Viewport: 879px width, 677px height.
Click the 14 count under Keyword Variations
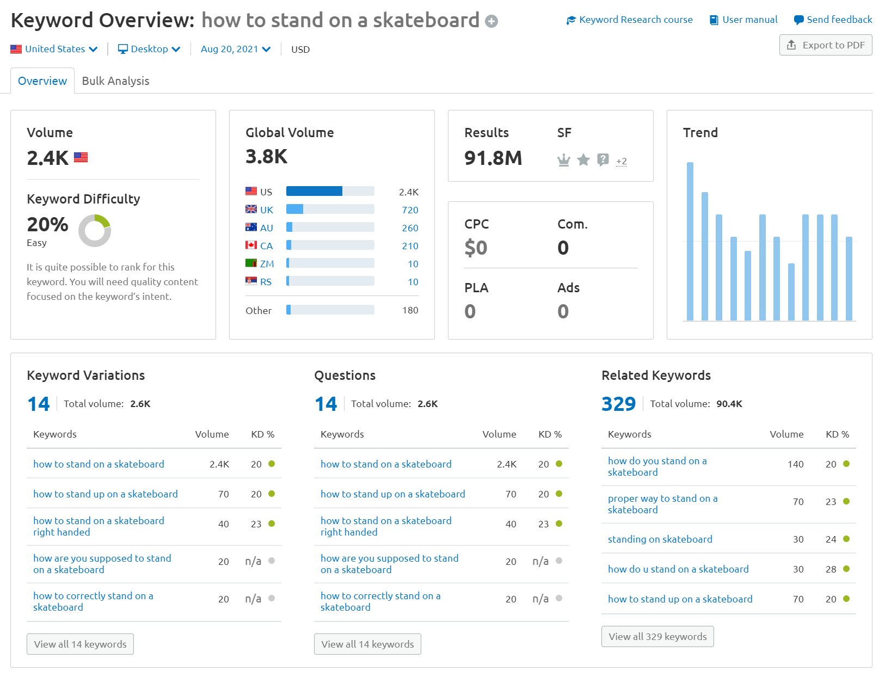point(39,404)
